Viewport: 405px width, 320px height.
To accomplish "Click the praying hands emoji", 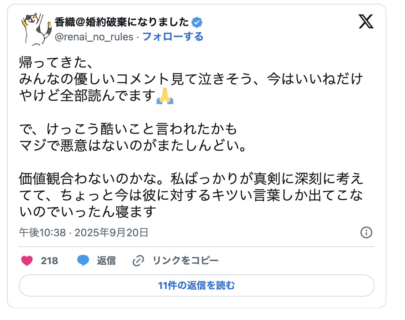I will (x=165, y=96).
